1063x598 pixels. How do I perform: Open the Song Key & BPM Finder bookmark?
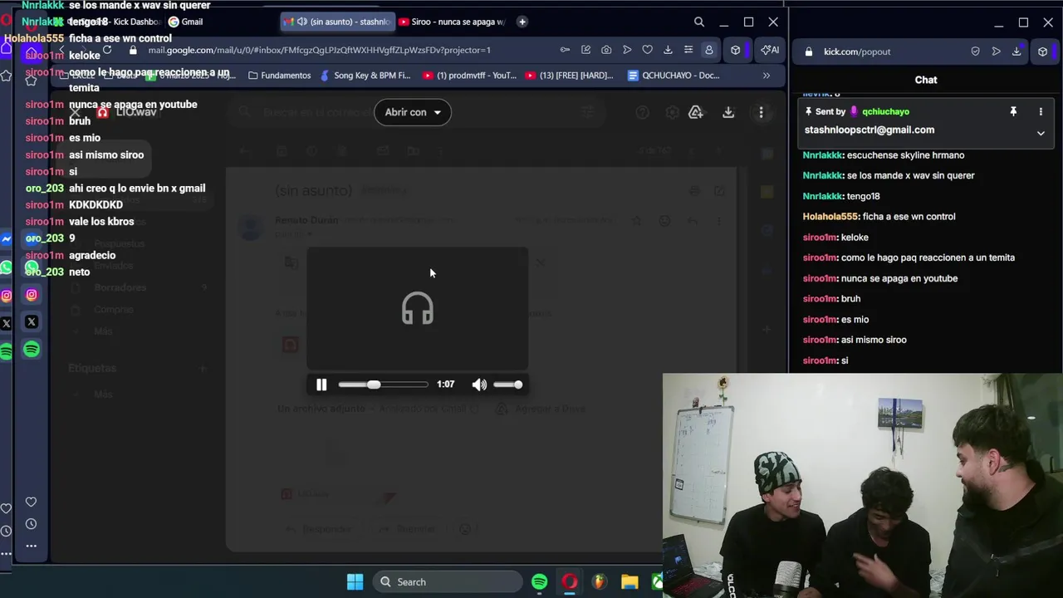click(x=365, y=75)
